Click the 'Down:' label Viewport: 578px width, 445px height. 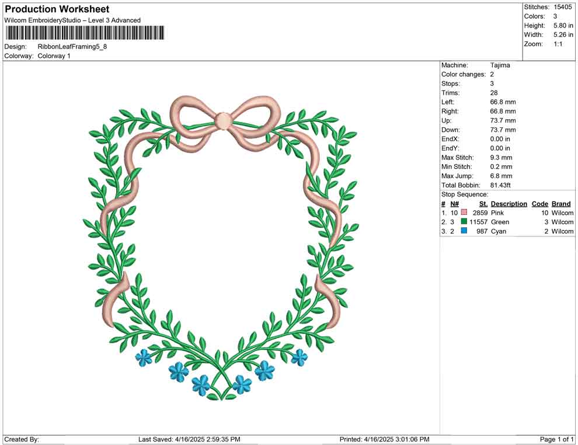(x=451, y=130)
